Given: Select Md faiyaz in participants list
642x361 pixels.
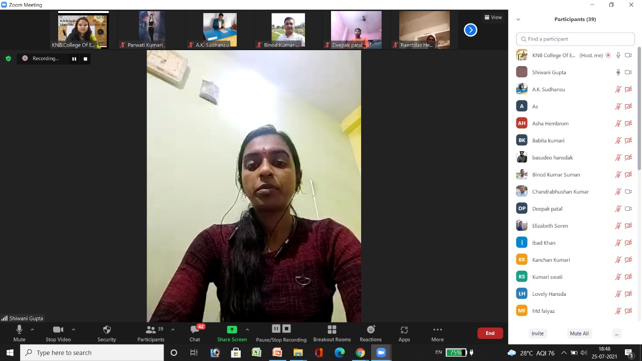Looking at the screenshot, I should (575, 311).
